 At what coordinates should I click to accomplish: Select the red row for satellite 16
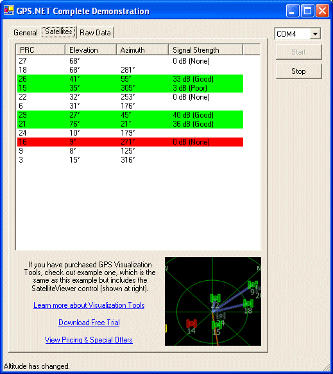130,142
